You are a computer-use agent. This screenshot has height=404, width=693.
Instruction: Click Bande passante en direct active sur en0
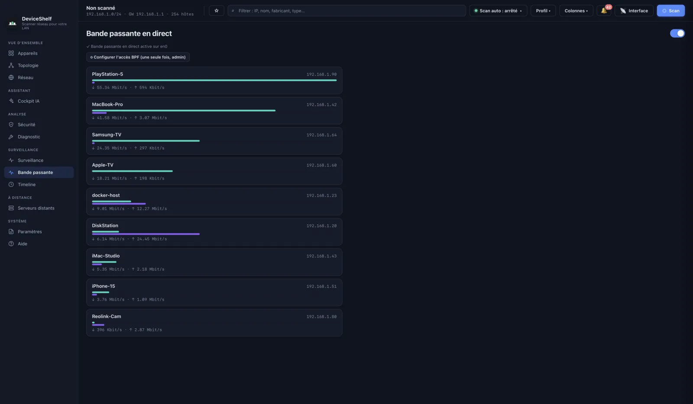pyautogui.click(x=127, y=46)
